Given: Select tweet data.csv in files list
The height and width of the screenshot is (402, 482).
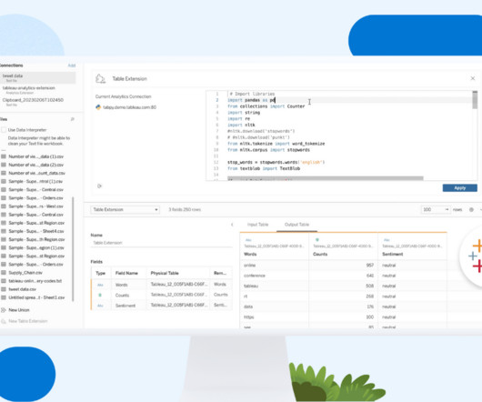Looking at the screenshot, I should 22,289.
